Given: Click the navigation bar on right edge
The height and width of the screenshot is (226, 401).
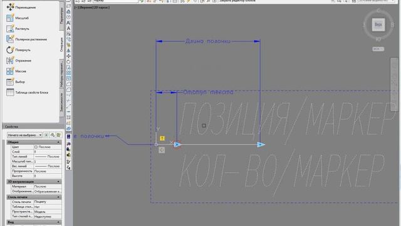Looking at the screenshot, I should pos(394,85).
